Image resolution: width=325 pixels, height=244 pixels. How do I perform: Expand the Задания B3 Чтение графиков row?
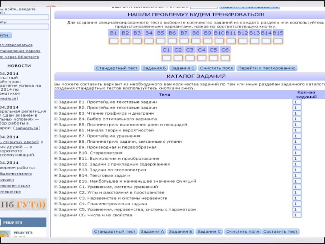tap(56, 113)
